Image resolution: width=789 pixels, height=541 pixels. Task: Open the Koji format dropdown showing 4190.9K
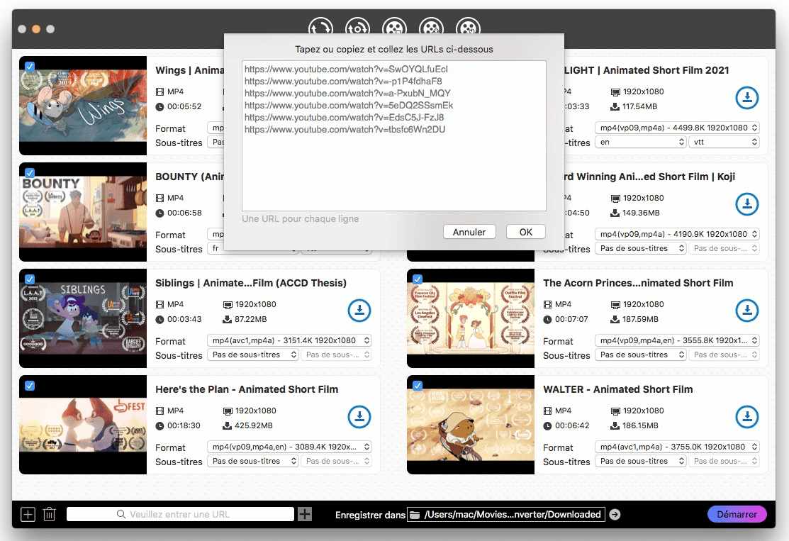point(677,234)
